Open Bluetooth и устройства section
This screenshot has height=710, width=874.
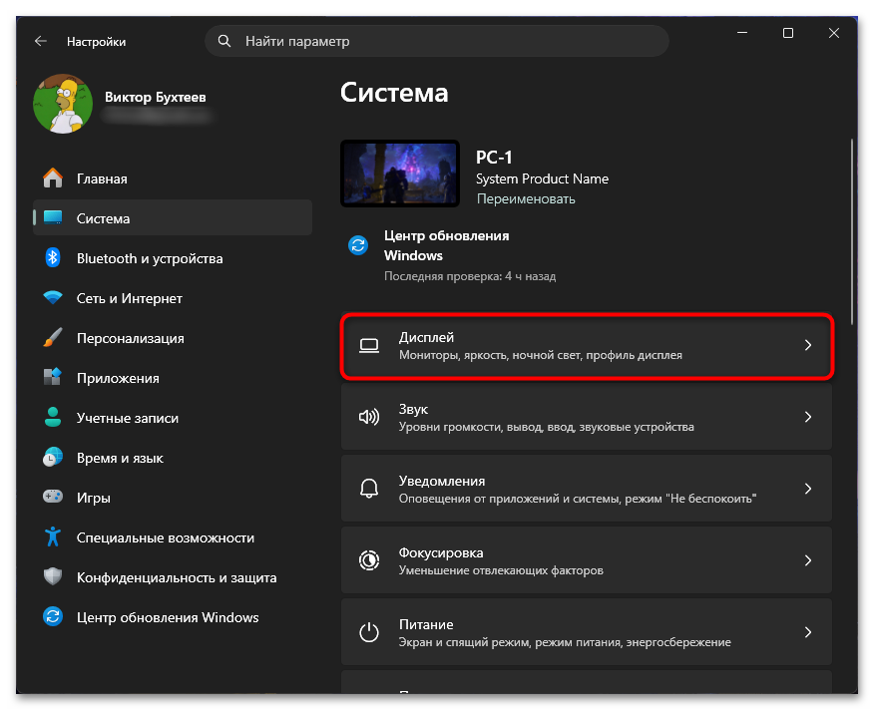coord(173,258)
